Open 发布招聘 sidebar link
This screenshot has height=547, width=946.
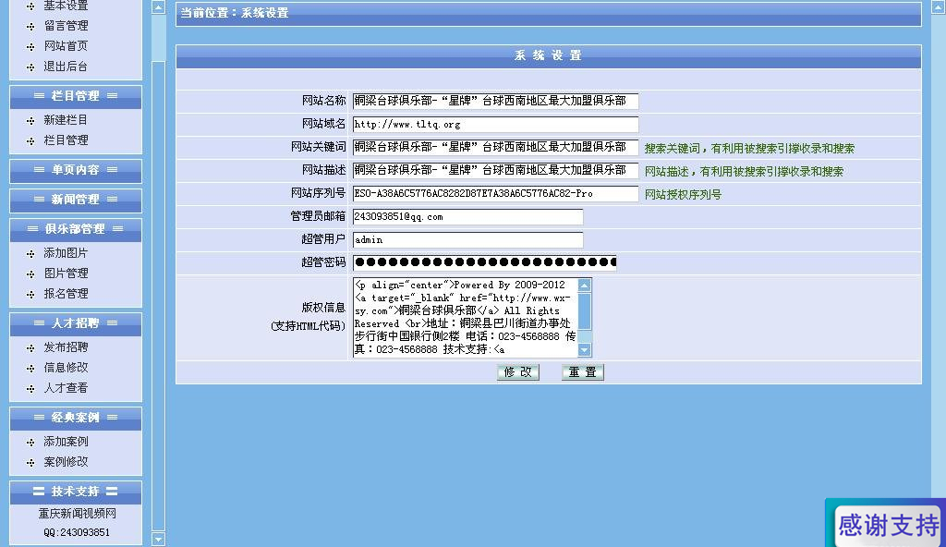click(x=66, y=347)
